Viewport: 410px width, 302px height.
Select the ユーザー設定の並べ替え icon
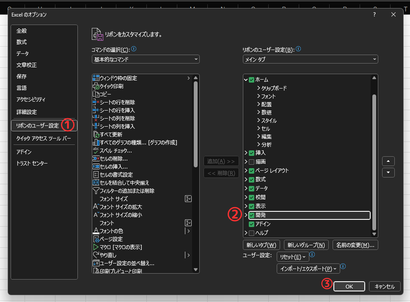click(96, 263)
